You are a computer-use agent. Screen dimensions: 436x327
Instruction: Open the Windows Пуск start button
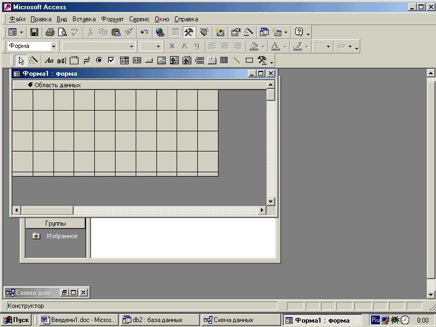(x=16, y=320)
